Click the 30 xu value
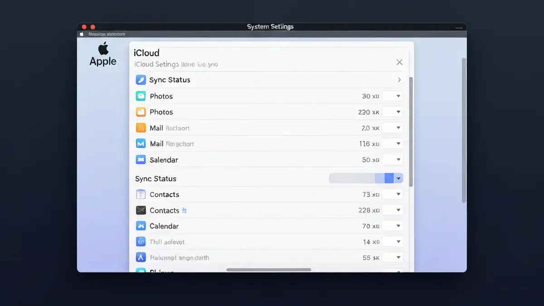 pyautogui.click(x=370, y=96)
